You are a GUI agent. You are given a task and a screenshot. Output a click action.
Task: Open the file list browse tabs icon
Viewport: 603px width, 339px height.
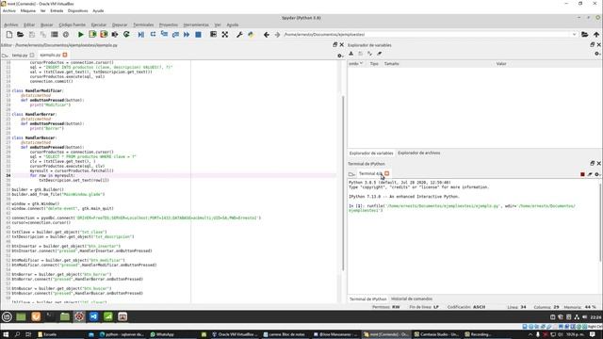(55, 35)
